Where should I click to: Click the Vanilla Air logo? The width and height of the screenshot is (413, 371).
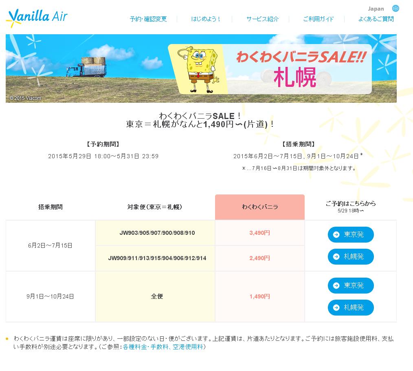coord(37,18)
